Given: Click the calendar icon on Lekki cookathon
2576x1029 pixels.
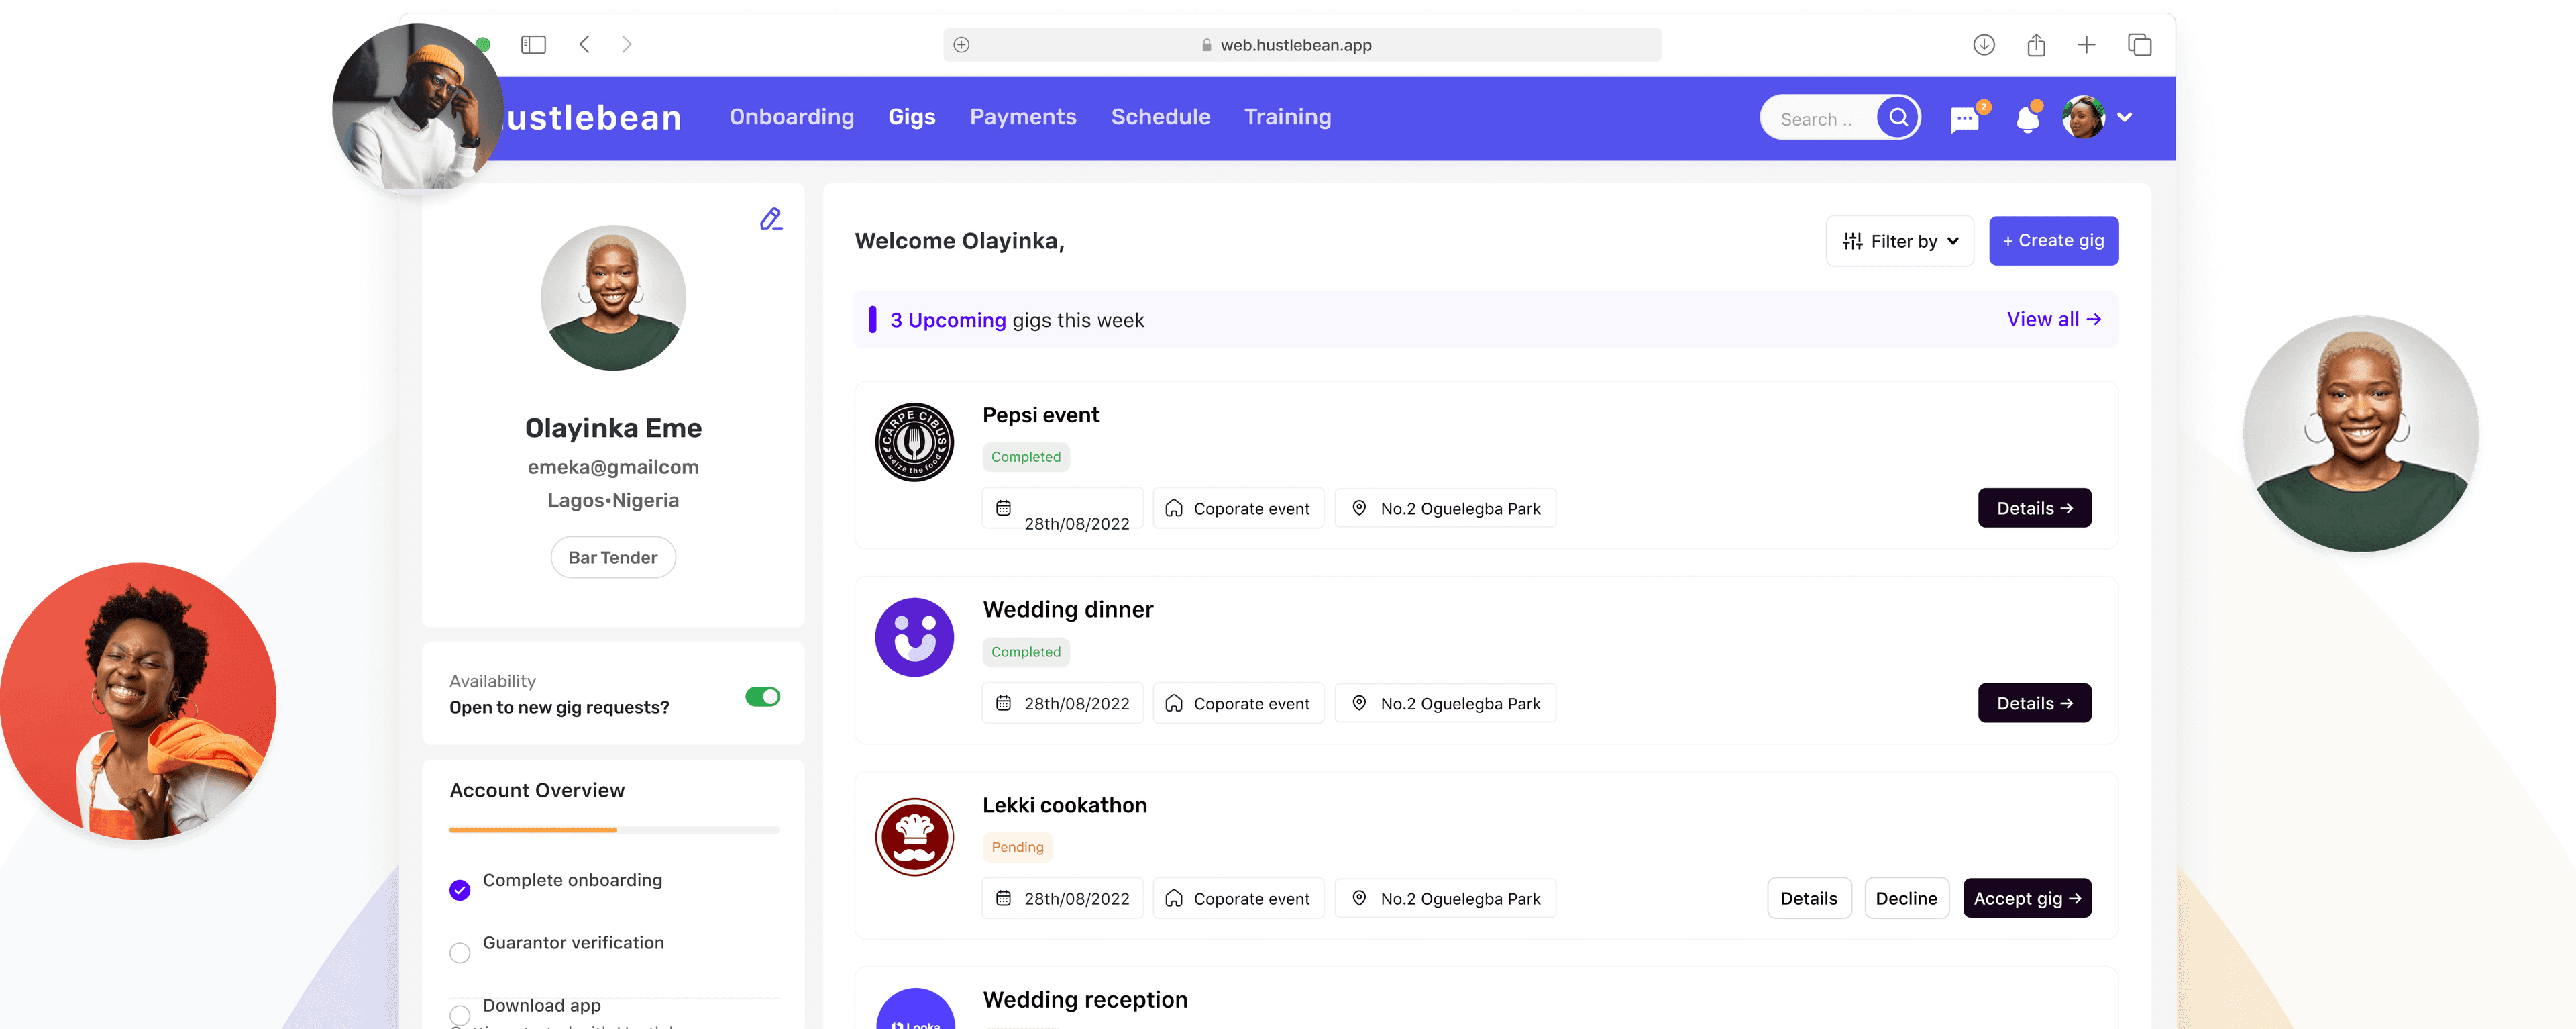Looking at the screenshot, I should click(x=1003, y=898).
